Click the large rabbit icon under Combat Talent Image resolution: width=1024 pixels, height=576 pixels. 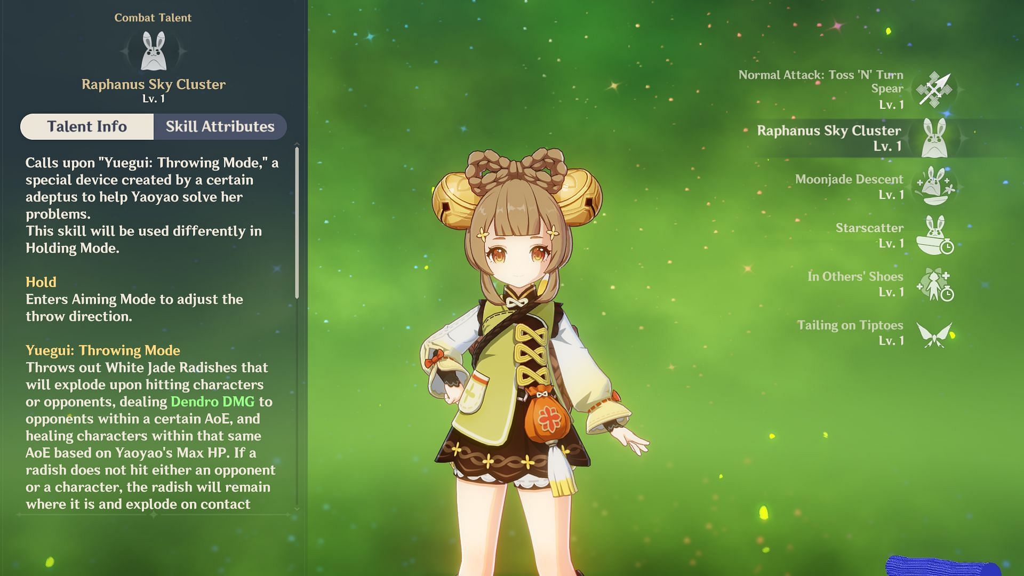tap(153, 51)
